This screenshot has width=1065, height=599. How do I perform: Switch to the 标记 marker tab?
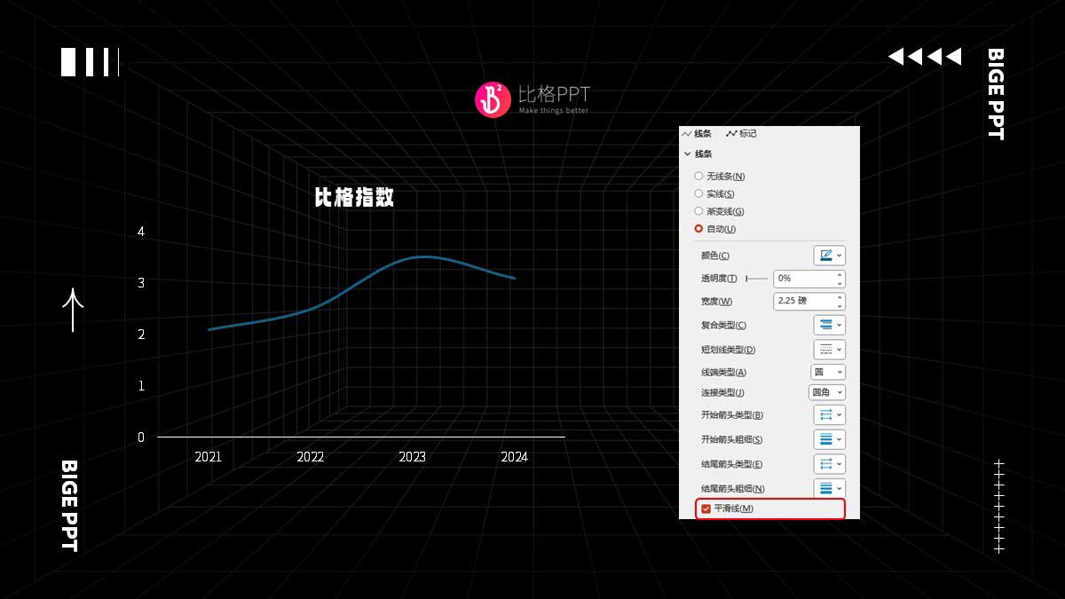click(744, 133)
